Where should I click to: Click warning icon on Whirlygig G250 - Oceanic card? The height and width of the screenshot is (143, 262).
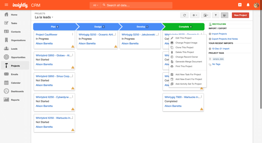[116, 47]
